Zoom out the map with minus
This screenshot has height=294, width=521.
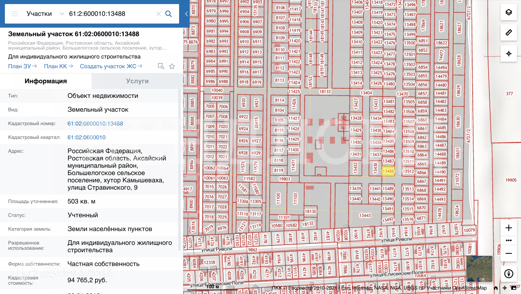click(509, 253)
